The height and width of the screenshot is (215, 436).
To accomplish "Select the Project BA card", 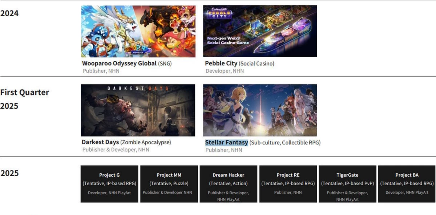I will pyautogui.click(x=407, y=184).
